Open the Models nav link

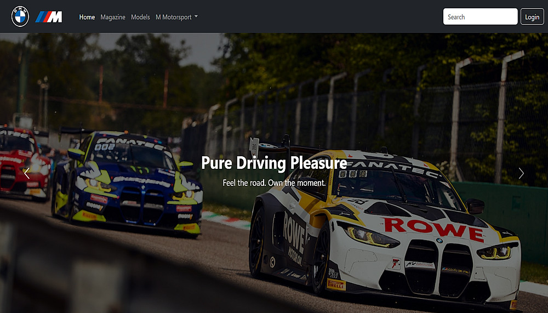click(140, 17)
